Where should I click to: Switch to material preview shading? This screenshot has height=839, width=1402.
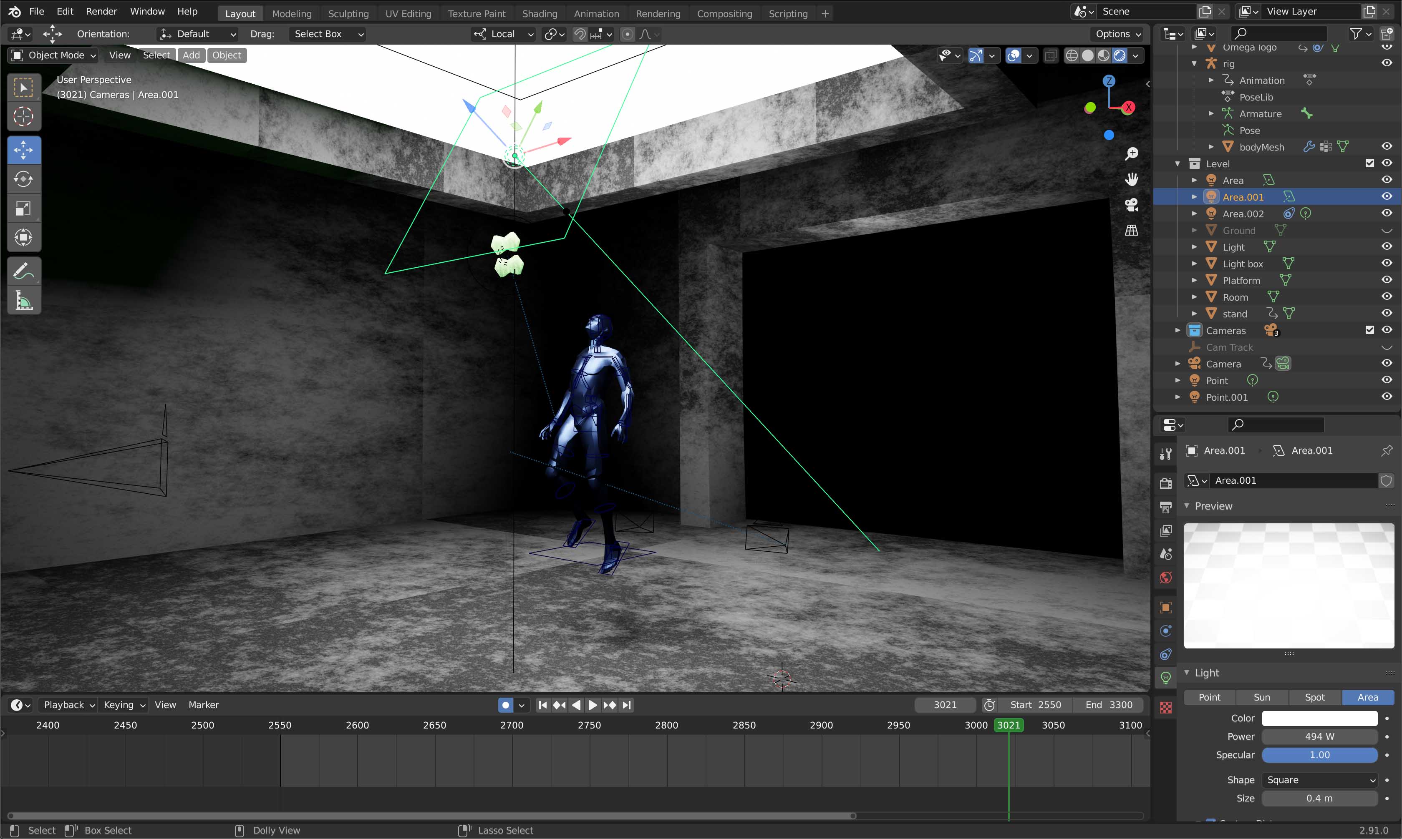[x=1103, y=55]
